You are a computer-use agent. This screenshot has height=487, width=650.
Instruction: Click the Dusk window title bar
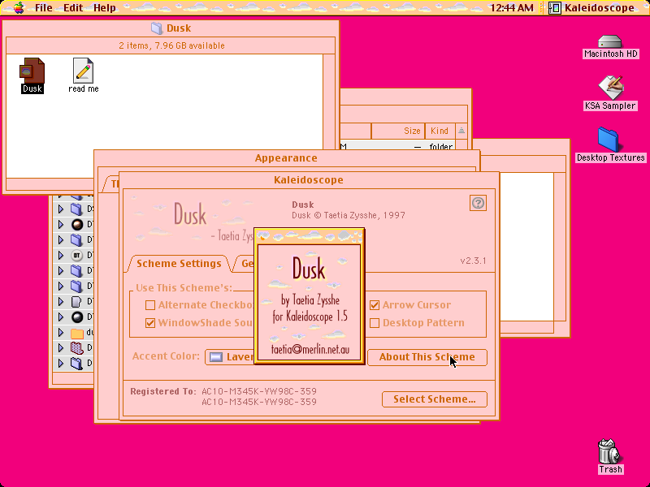[x=171, y=28]
